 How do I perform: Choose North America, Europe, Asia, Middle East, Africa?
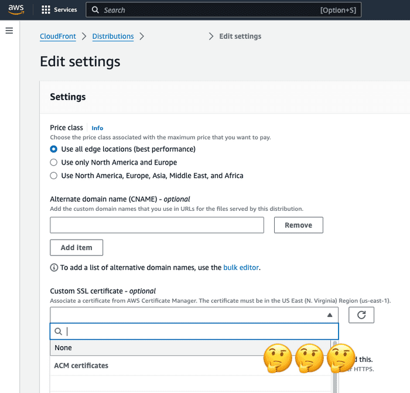pyautogui.click(x=54, y=176)
